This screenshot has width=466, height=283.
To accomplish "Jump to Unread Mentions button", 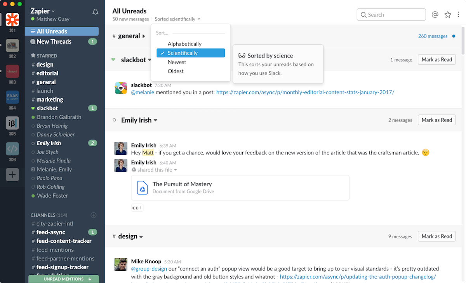I will (x=64, y=279).
